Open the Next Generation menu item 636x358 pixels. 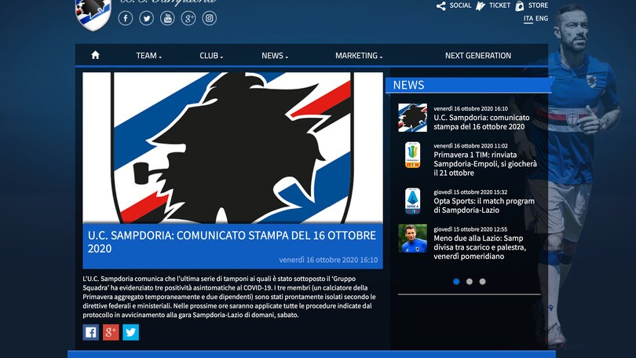click(x=478, y=56)
